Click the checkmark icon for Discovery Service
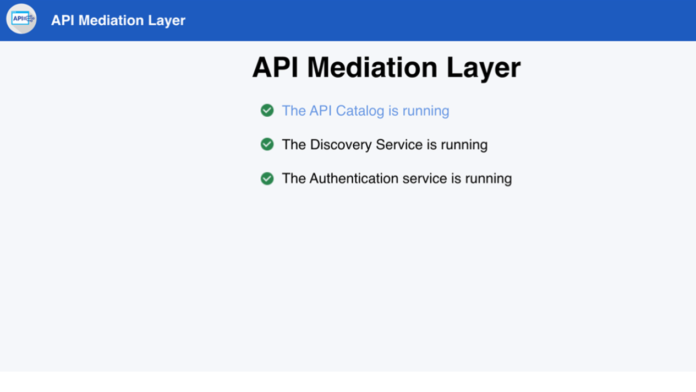Image resolution: width=696 pixels, height=392 pixels. pos(267,144)
